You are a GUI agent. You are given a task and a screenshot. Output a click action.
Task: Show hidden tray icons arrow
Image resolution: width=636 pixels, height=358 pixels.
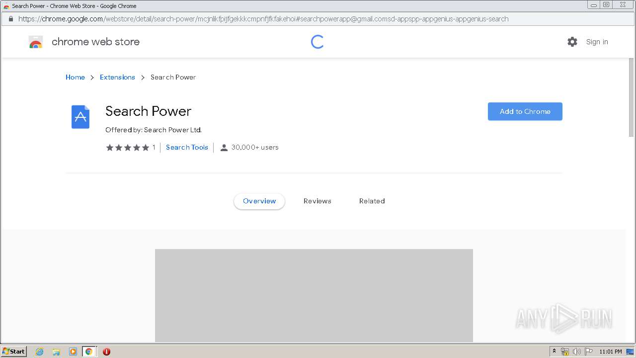point(554,351)
